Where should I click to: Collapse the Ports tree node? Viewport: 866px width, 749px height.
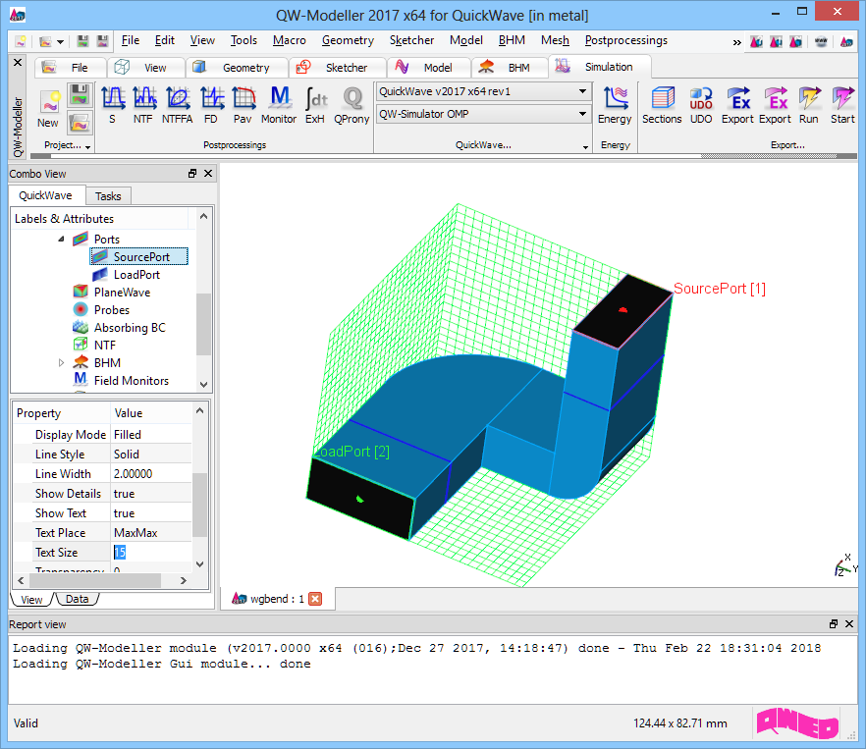[x=61, y=240]
